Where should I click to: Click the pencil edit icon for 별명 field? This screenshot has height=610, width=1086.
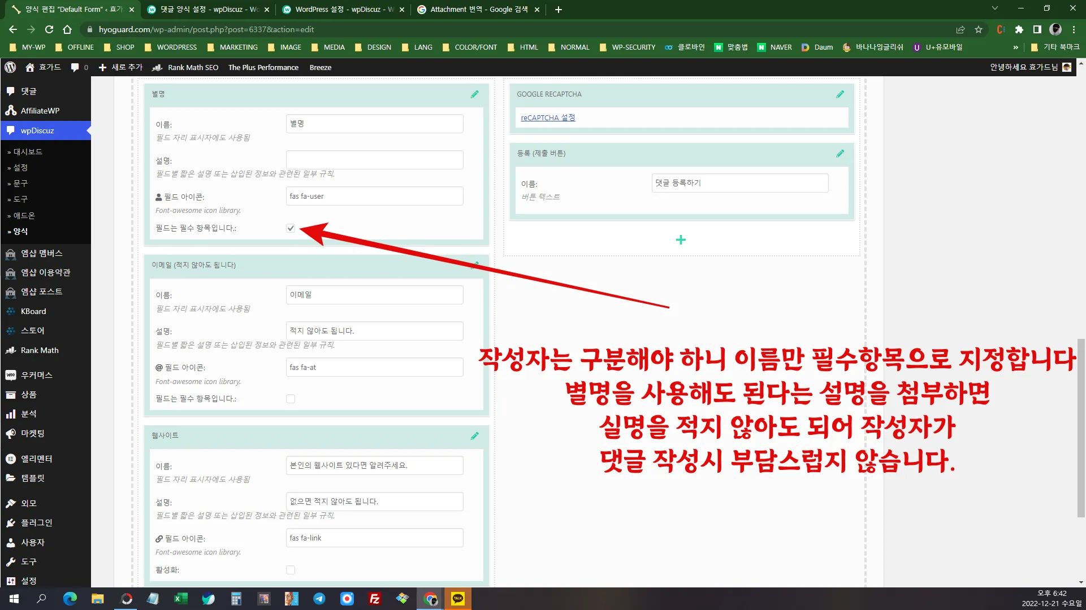475,94
